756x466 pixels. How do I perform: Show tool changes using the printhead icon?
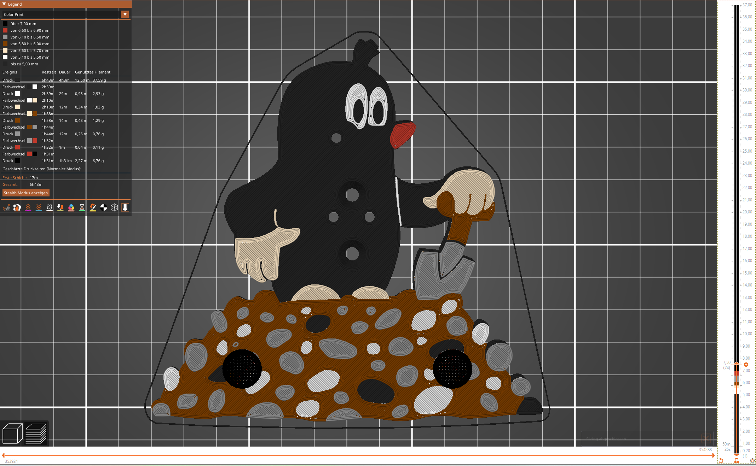click(60, 207)
